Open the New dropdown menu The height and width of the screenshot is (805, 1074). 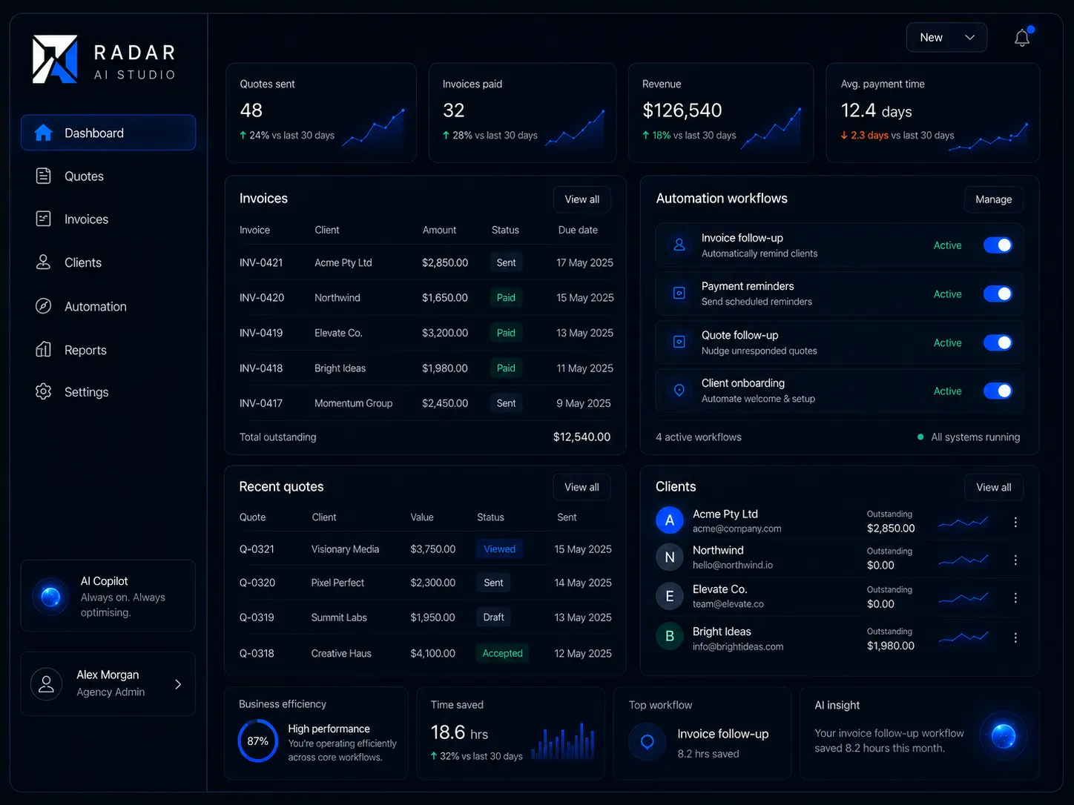click(946, 38)
